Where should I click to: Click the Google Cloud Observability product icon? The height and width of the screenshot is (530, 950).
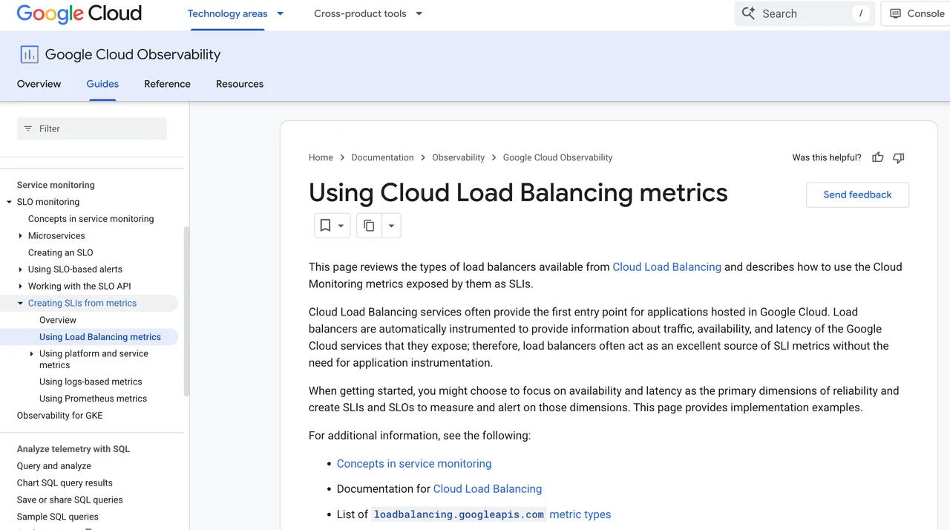click(29, 54)
